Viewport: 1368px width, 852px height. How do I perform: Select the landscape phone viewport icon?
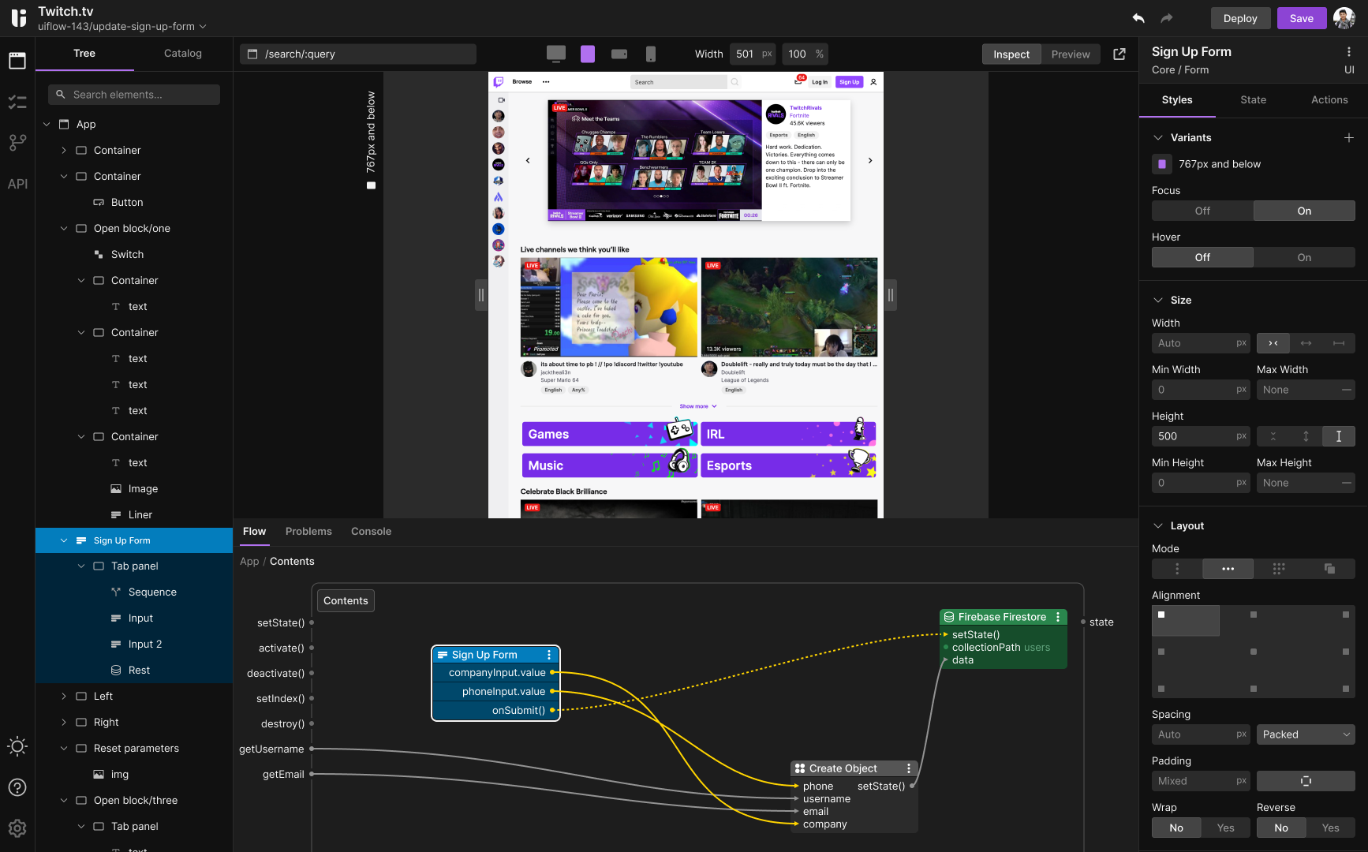tap(619, 54)
